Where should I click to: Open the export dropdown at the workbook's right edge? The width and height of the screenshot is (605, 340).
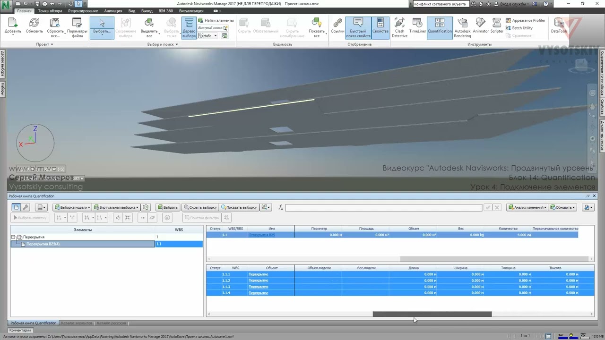coord(588,207)
